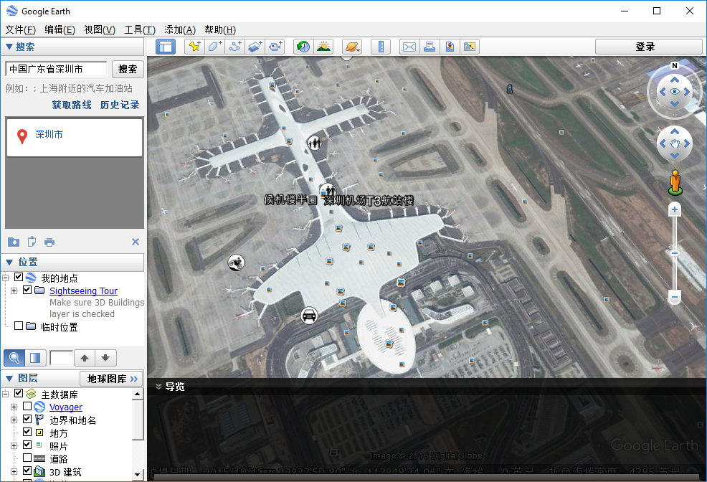Viewport: 707px width, 482px height.
Task: Toggle the 地方 layer checkbox
Action: (27, 432)
